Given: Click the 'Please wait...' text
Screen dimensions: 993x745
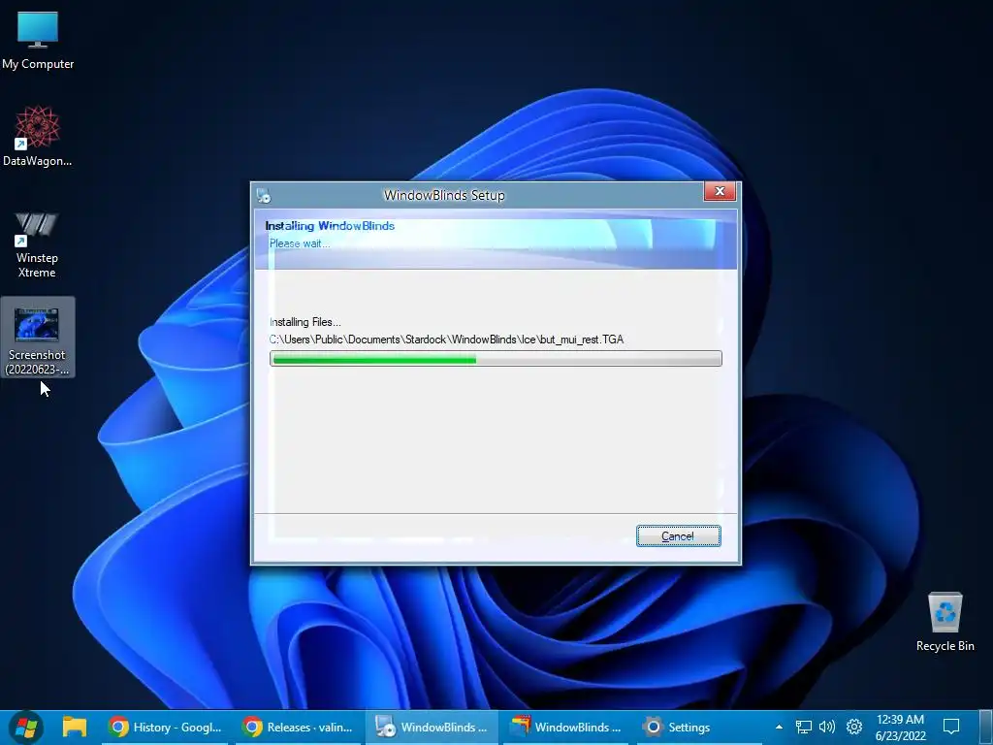Looking at the screenshot, I should (x=300, y=243).
